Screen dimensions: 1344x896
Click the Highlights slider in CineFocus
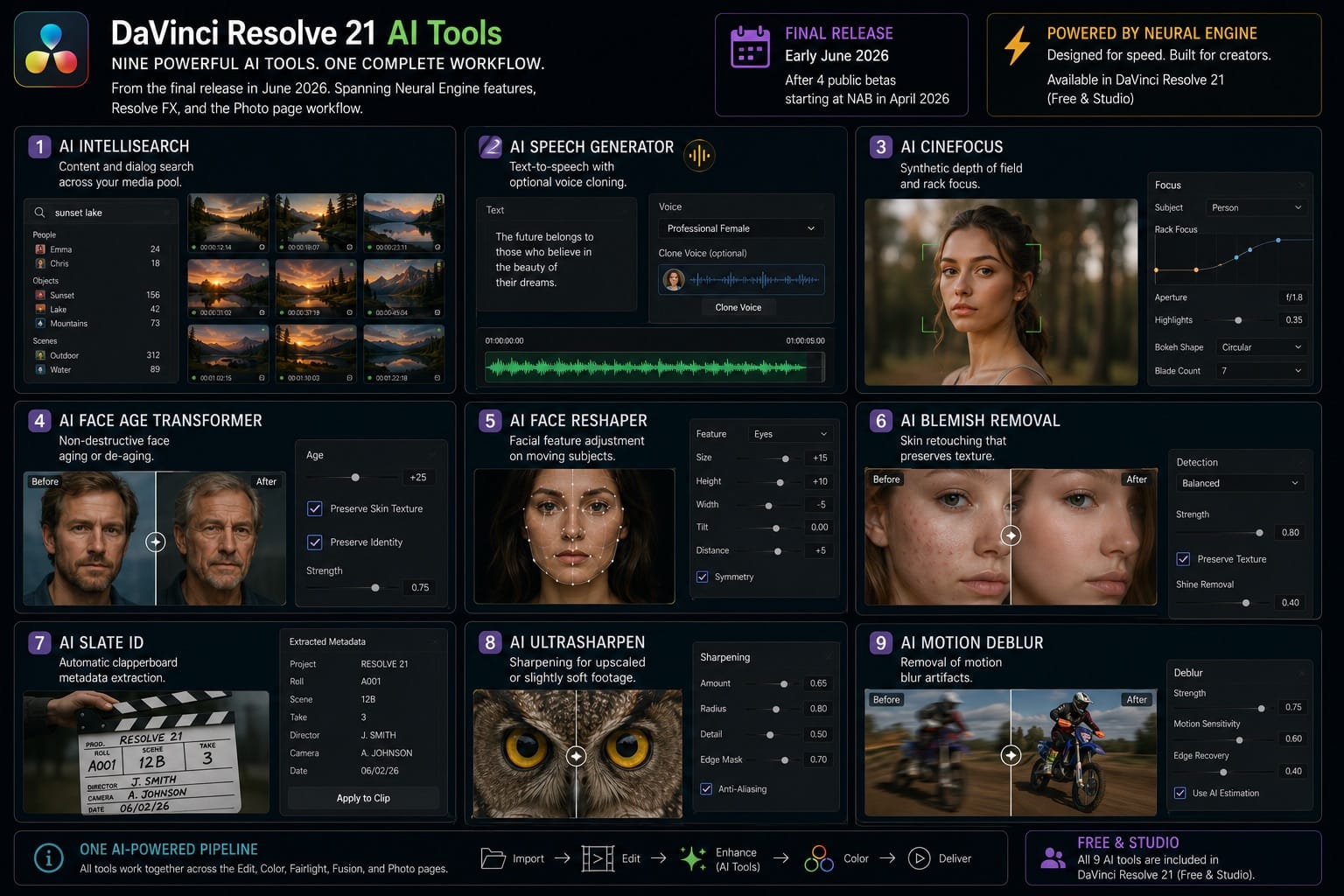[x=1236, y=320]
